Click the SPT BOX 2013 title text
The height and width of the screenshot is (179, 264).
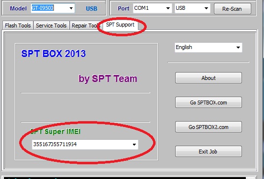point(53,53)
